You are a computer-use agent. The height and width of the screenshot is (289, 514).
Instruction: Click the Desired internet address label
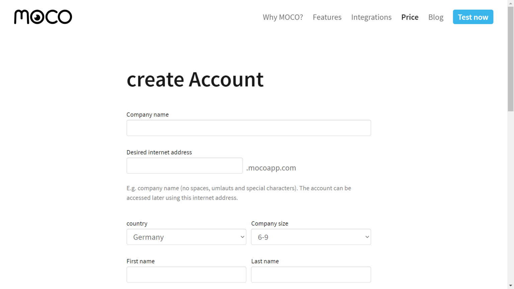(x=159, y=152)
